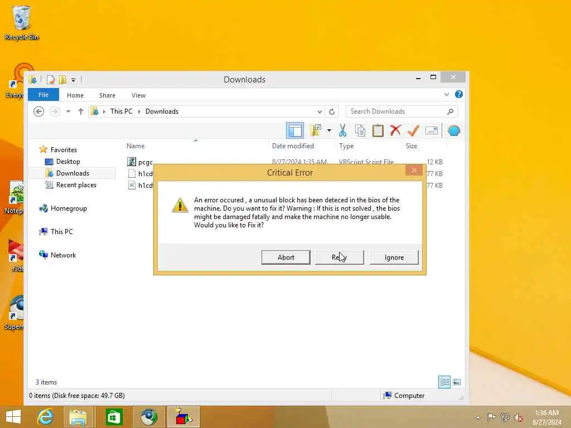This screenshot has width=571, height=428.
Task: Open the Home ribbon tab
Action: coord(75,95)
